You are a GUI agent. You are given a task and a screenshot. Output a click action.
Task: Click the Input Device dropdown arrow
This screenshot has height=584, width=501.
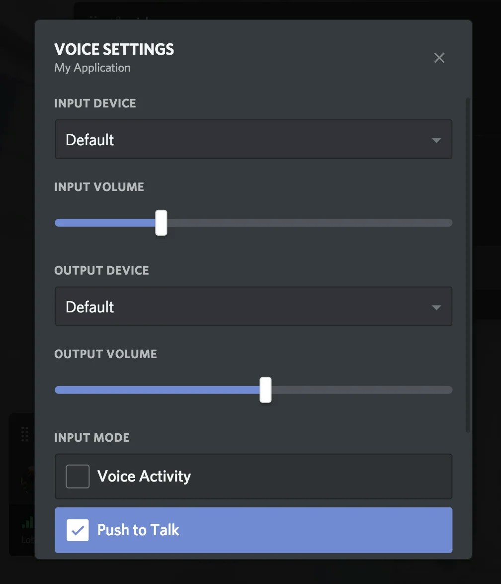(436, 140)
